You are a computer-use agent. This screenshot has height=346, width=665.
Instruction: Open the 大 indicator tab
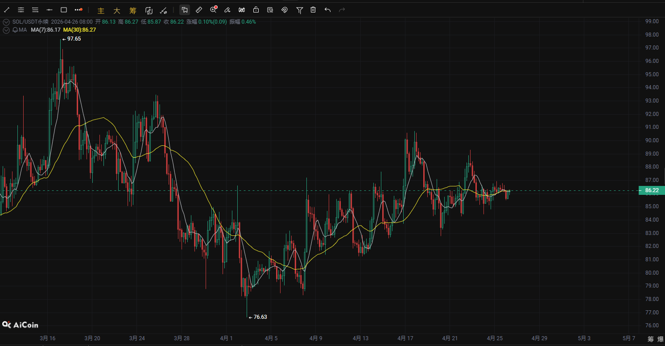pos(117,10)
